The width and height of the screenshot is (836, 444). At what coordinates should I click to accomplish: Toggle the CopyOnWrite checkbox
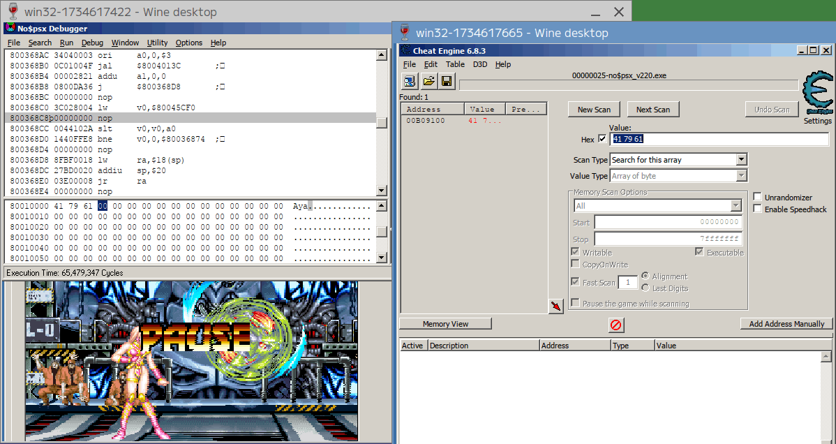575,264
